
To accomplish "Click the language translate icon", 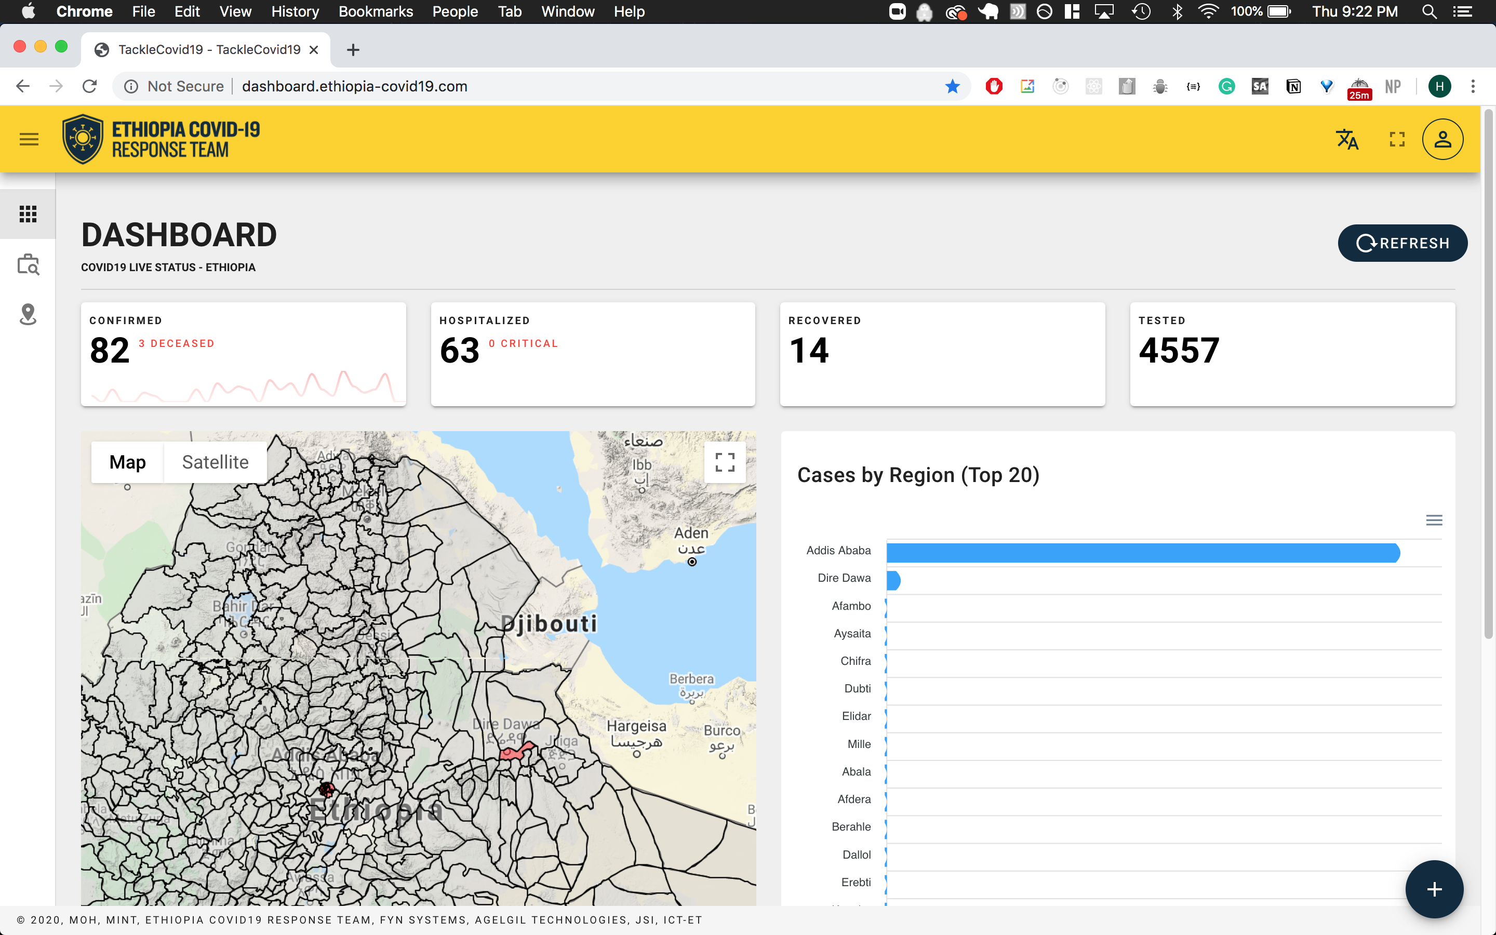I will point(1347,139).
